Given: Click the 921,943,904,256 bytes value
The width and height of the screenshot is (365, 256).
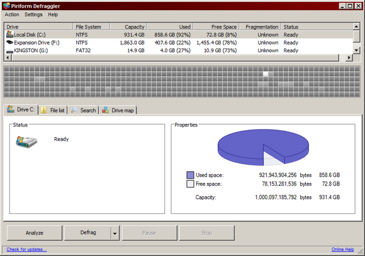Looking at the screenshot, I should pyautogui.click(x=278, y=175).
